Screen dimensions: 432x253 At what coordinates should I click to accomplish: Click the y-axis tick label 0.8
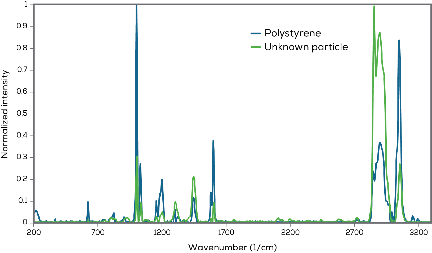22,48
